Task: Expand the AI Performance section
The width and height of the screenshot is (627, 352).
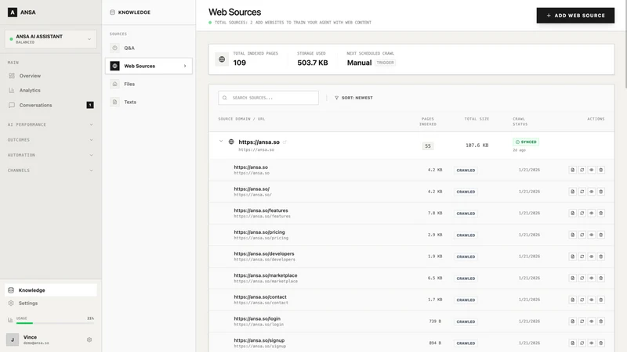Action: click(51, 124)
